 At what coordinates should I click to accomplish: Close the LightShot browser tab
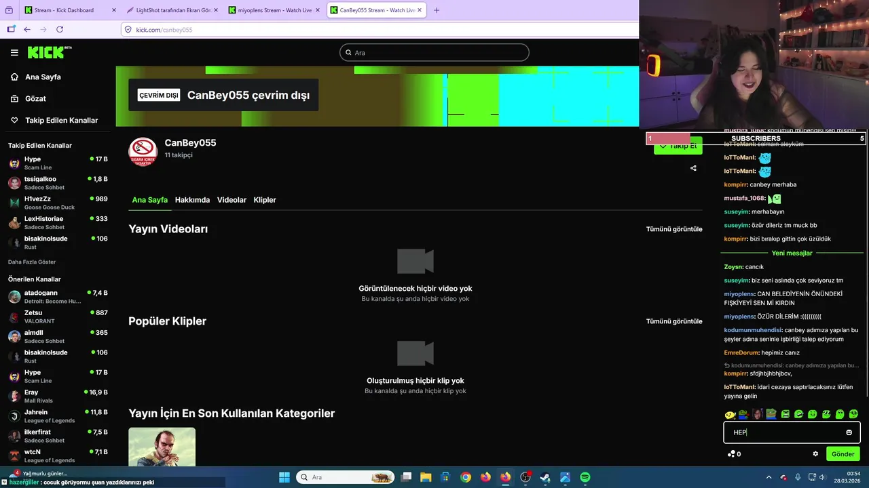pyautogui.click(x=215, y=10)
